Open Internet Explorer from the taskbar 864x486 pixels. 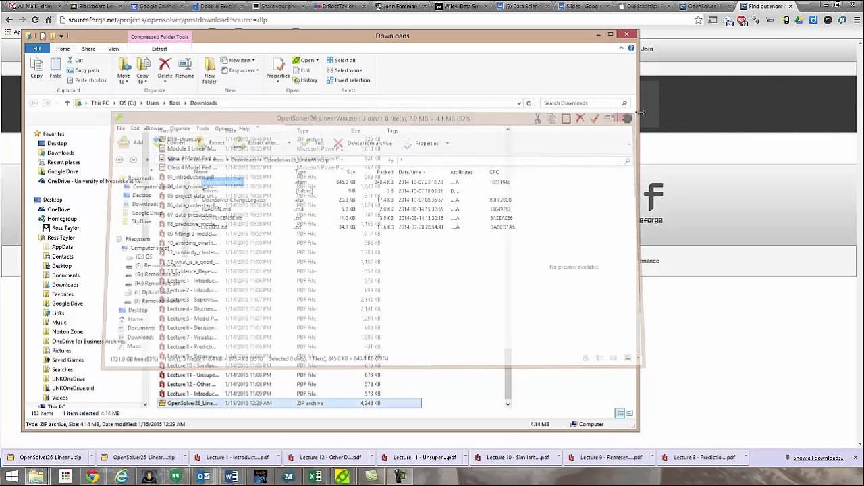[121, 477]
